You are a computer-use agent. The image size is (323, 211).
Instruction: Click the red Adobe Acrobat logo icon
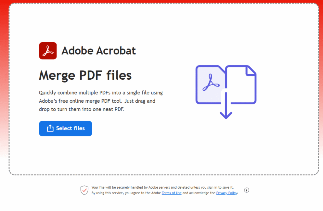tap(48, 51)
